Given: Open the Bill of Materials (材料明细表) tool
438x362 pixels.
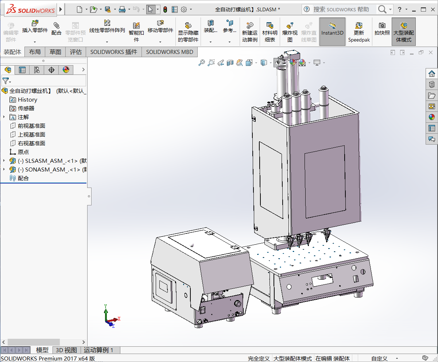Looking at the screenshot, I should pos(270,32).
